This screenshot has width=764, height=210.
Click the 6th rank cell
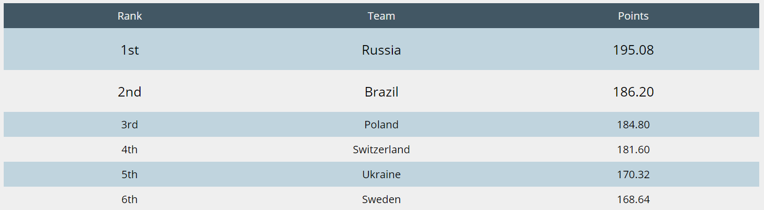coord(130,199)
